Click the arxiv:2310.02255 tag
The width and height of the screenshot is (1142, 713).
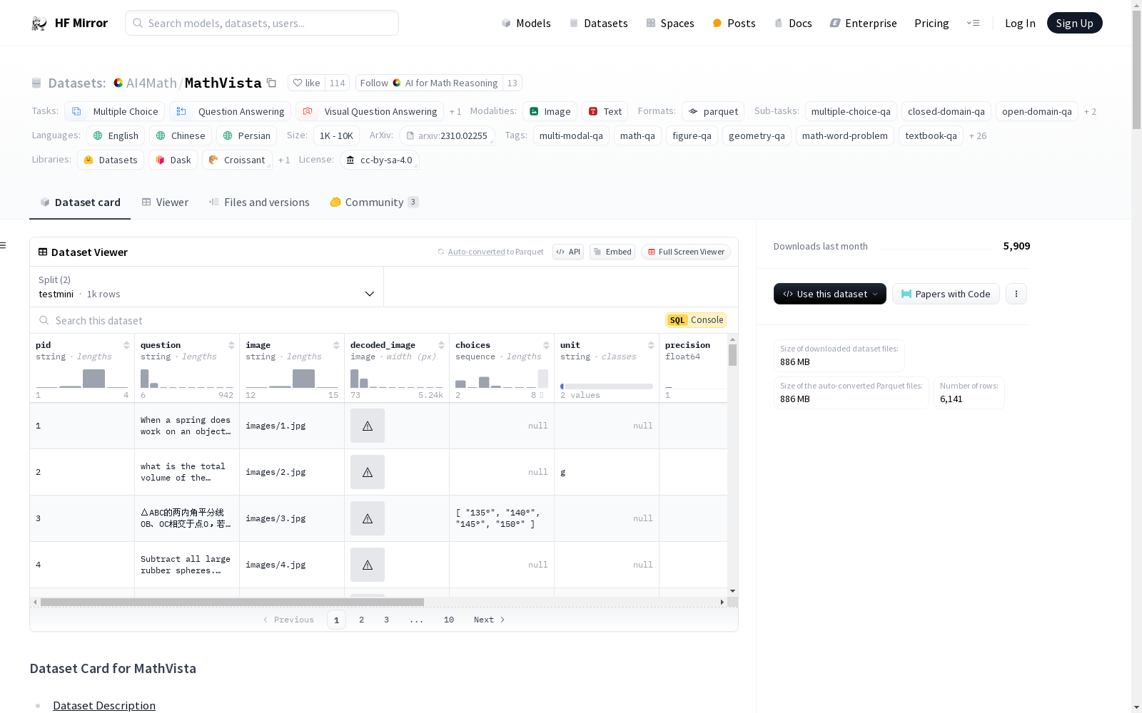(447, 135)
